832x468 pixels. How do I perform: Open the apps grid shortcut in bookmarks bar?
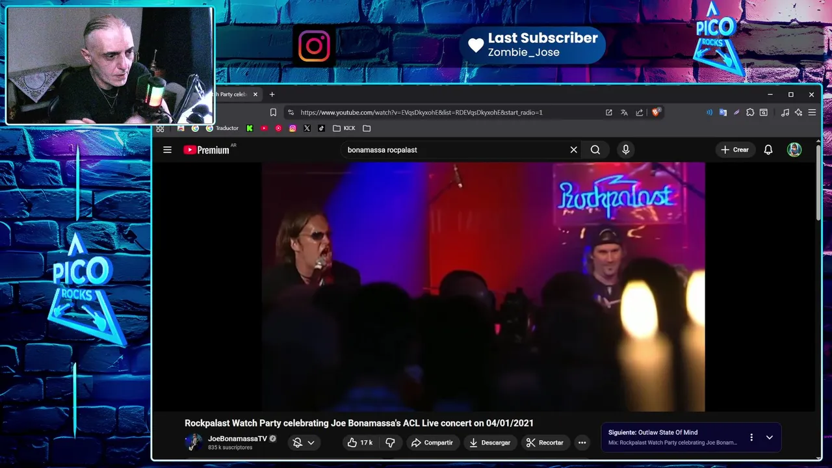click(x=160, y=128)
